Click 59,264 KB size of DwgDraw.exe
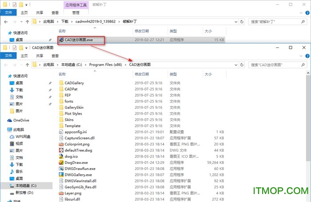311x202 pixels. [215, 162]
